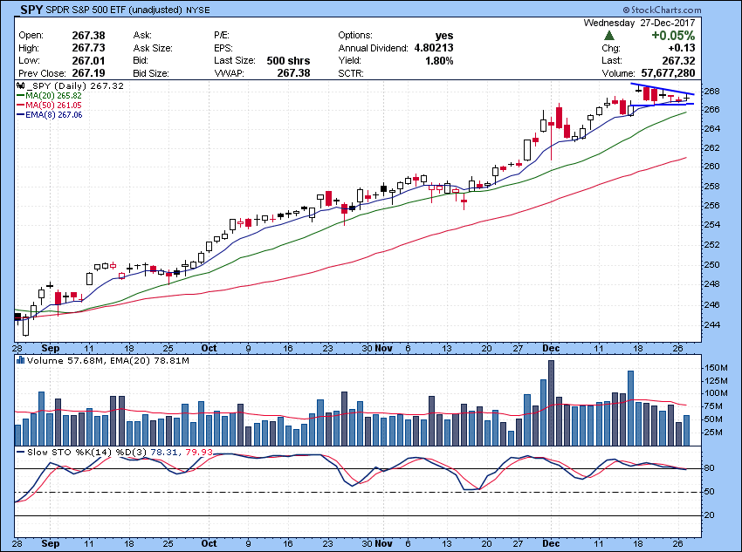
Task: Click the 244 price axis label
Action: click(x=711, y=324)
